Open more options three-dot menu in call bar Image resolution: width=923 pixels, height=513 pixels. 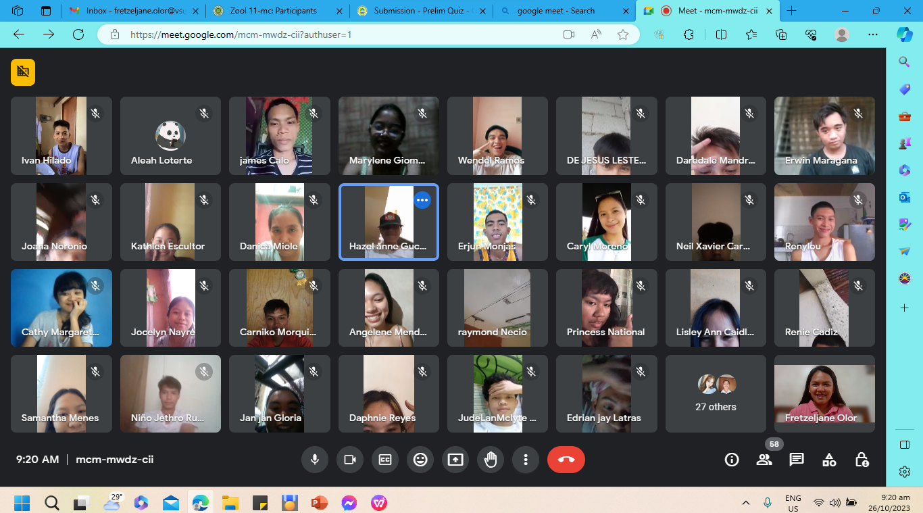526,460
